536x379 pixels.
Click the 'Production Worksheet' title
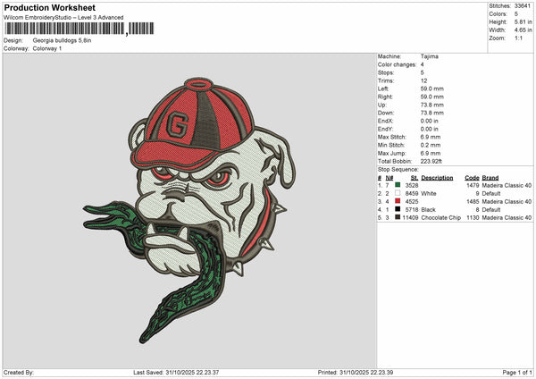(x=50, y=7)
